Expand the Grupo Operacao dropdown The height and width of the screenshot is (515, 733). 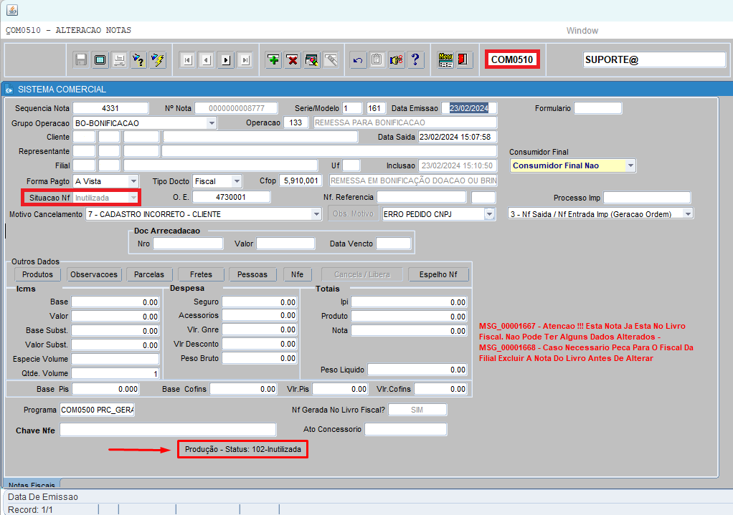click(212, 123)
